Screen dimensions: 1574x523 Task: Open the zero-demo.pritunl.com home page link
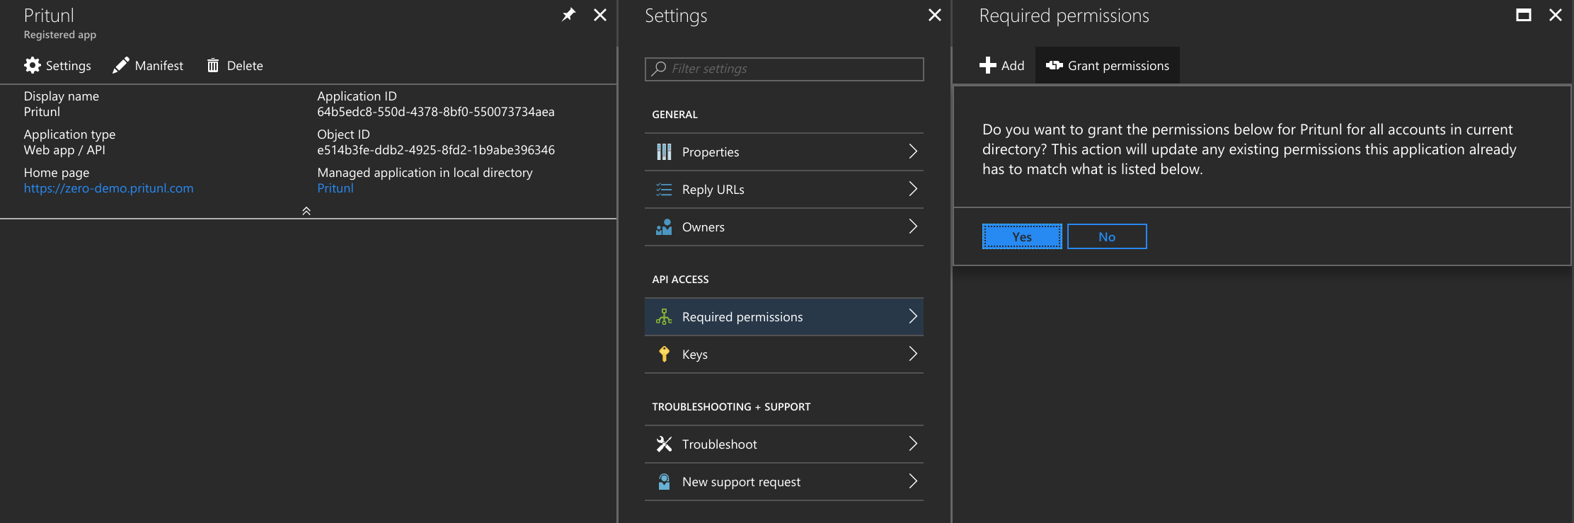(108, 188)
